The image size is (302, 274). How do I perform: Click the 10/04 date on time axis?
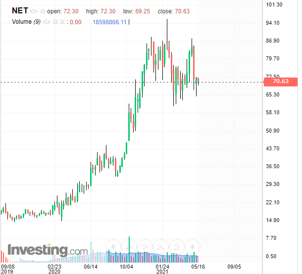point(126,266)
